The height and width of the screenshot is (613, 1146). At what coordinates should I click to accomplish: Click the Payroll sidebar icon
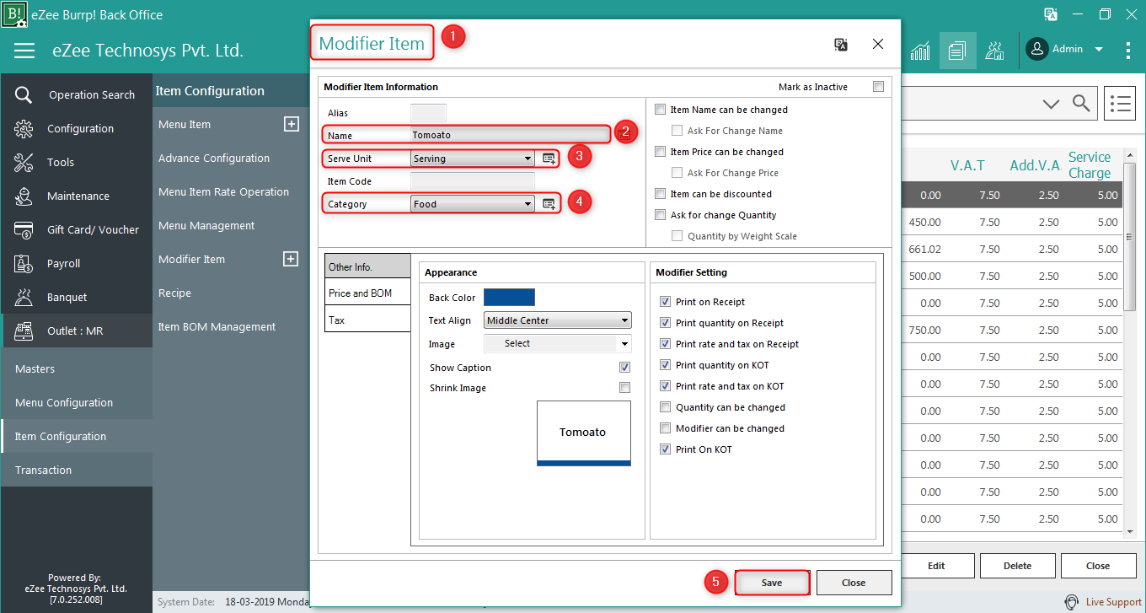24,263
